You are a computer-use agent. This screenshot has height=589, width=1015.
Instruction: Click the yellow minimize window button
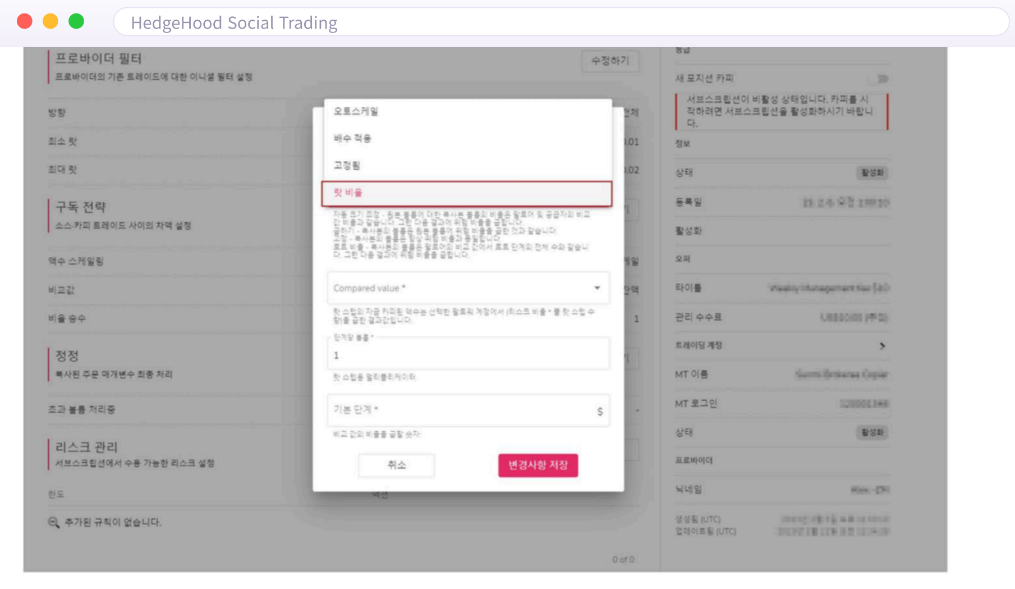click(x=50, y=21)
